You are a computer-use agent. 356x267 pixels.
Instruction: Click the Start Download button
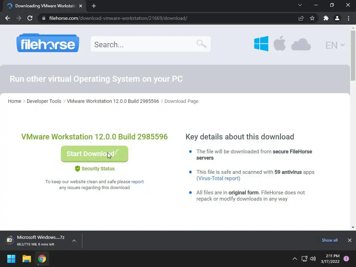pos(95,154)
